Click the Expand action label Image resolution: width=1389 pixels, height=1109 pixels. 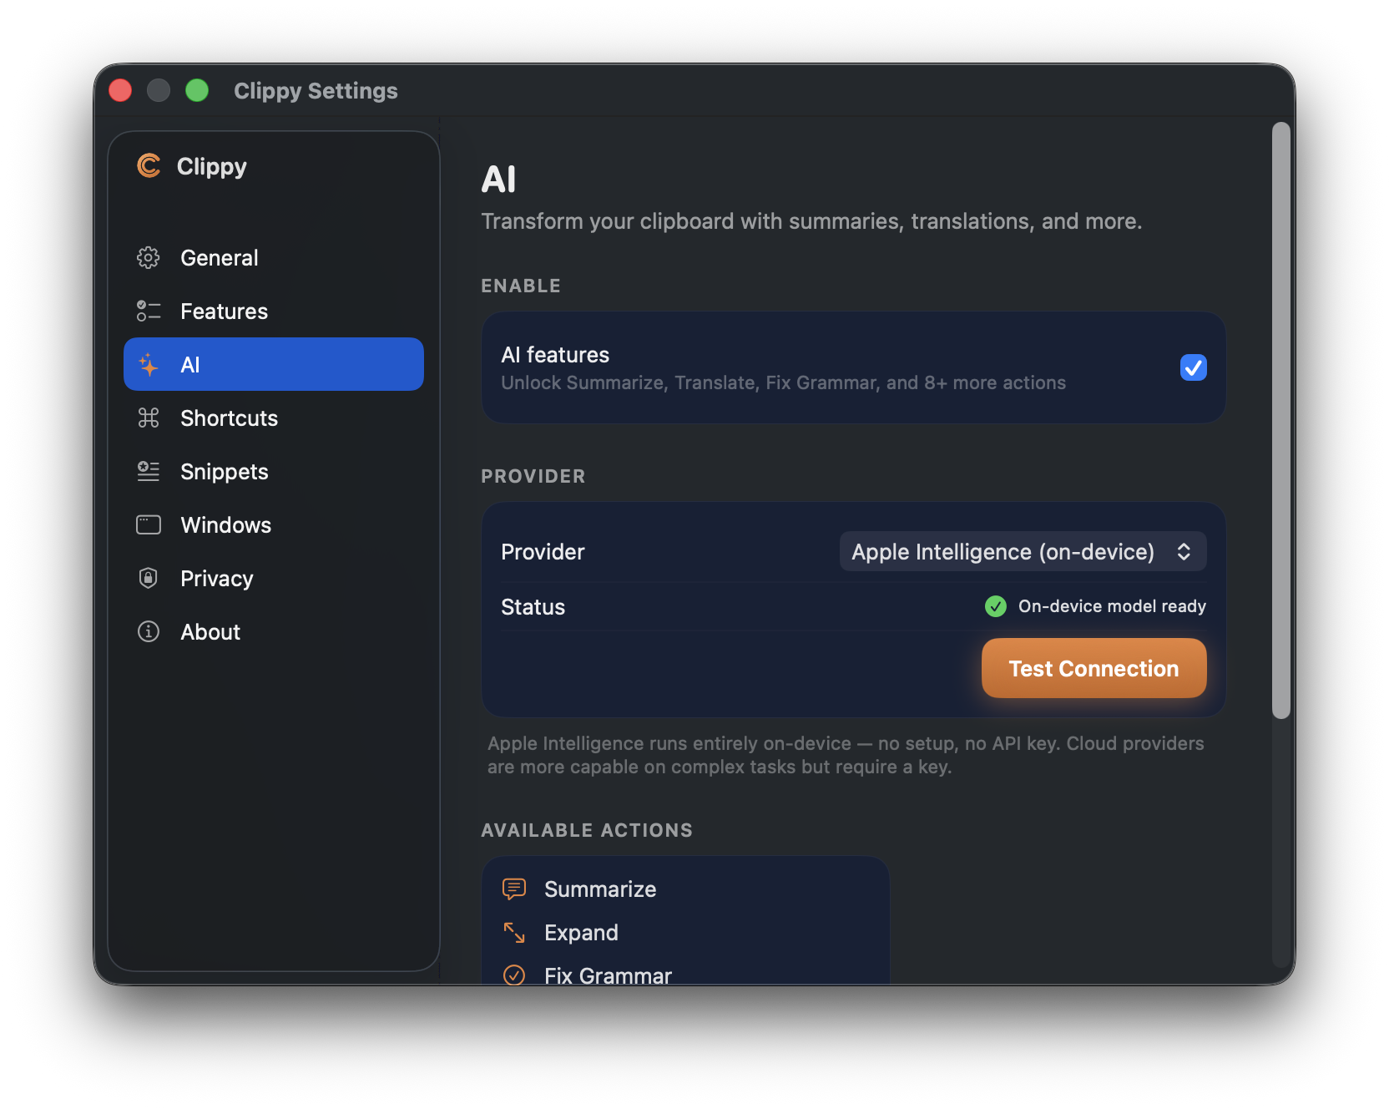pos(581,932)
